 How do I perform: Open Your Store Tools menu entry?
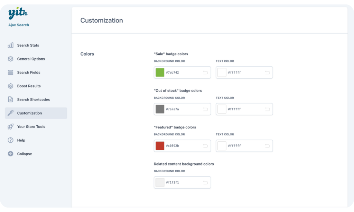click(36, 126)
